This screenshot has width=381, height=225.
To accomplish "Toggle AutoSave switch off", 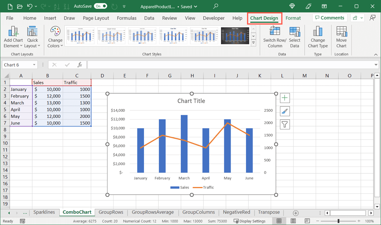I will (100, 6).
